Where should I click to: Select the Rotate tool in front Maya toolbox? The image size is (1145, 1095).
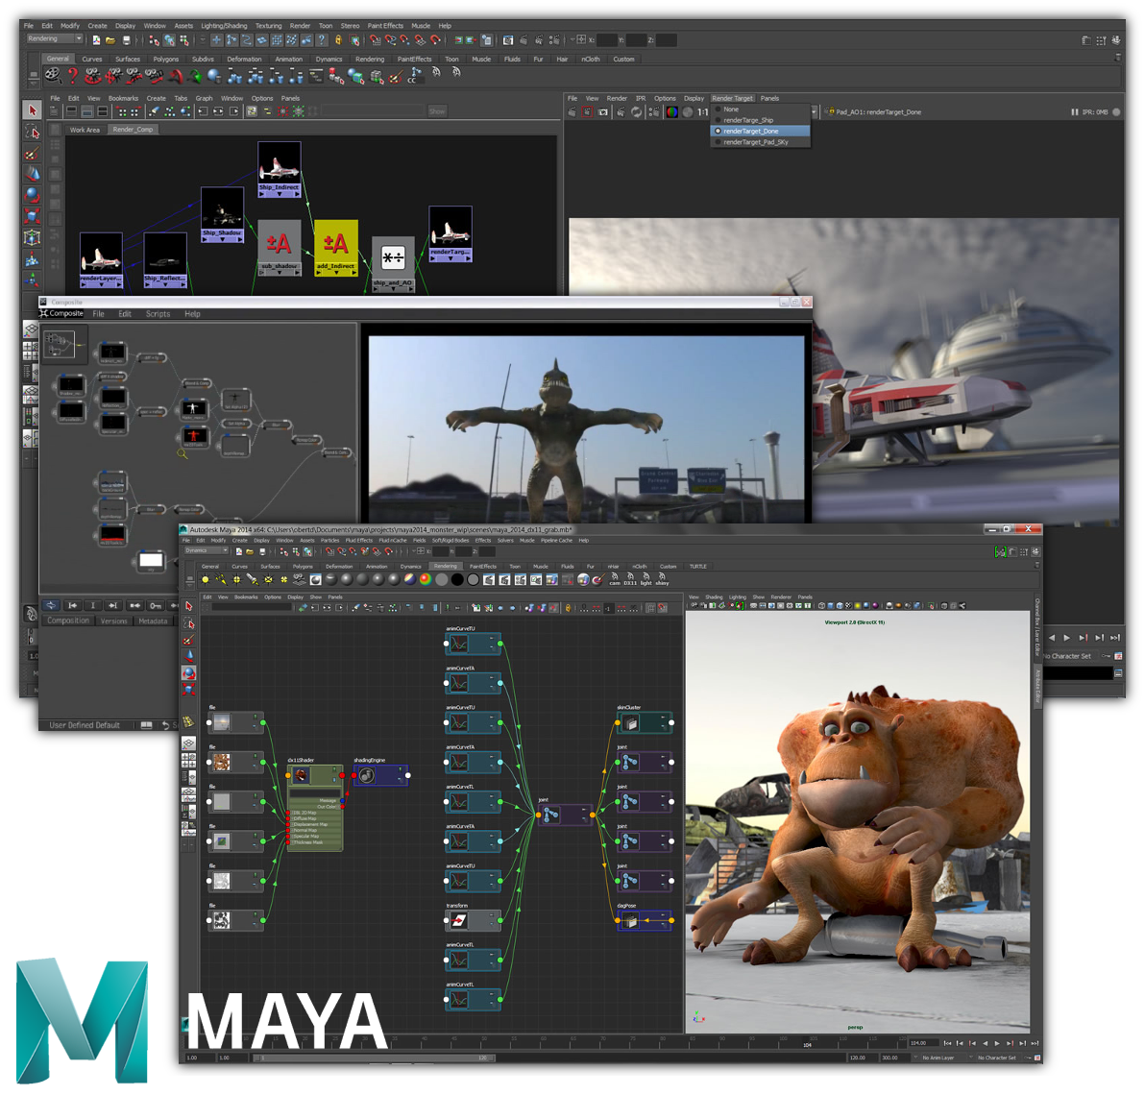click(189, 673)
